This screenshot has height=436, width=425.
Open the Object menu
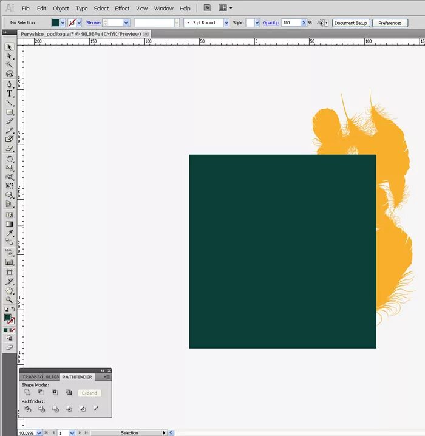pyautogui.click(x=61, y=9)
